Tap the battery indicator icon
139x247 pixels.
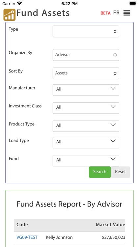coord(133,4)
